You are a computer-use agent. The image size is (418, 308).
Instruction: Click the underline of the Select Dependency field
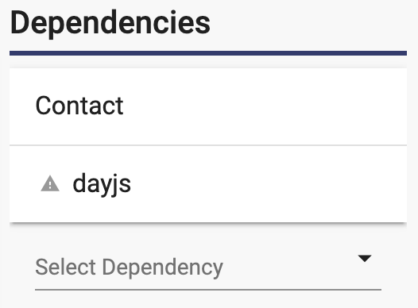pos(208,290)
